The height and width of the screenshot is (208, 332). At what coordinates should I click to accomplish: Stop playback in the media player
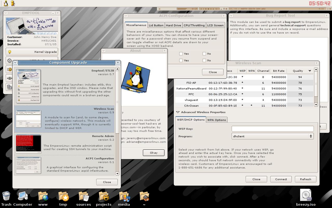coord(208,9)
